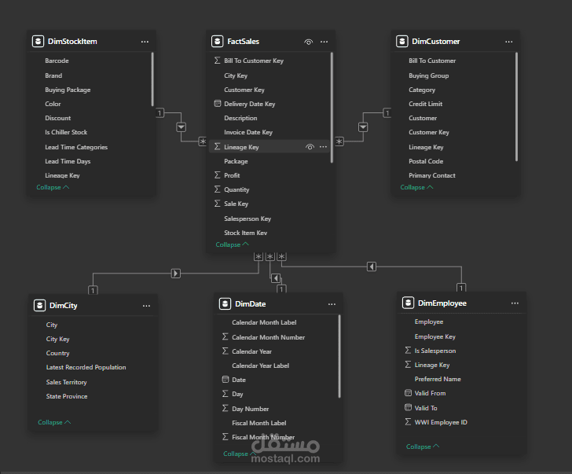Screen dimensions: 572x474
Task: Select the Quantity field in FactSales
Action: tap(236, 189)
